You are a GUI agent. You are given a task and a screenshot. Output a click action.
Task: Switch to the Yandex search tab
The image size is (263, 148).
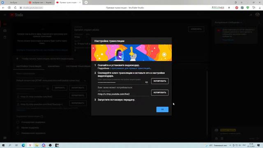coord(41,2)
